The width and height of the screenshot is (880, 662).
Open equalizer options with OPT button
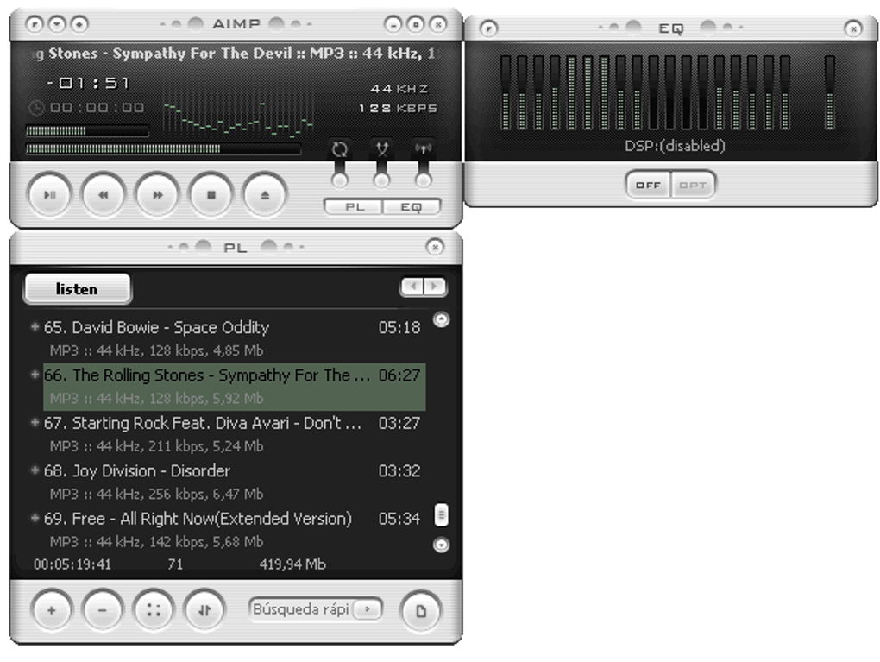pos(693,185)
